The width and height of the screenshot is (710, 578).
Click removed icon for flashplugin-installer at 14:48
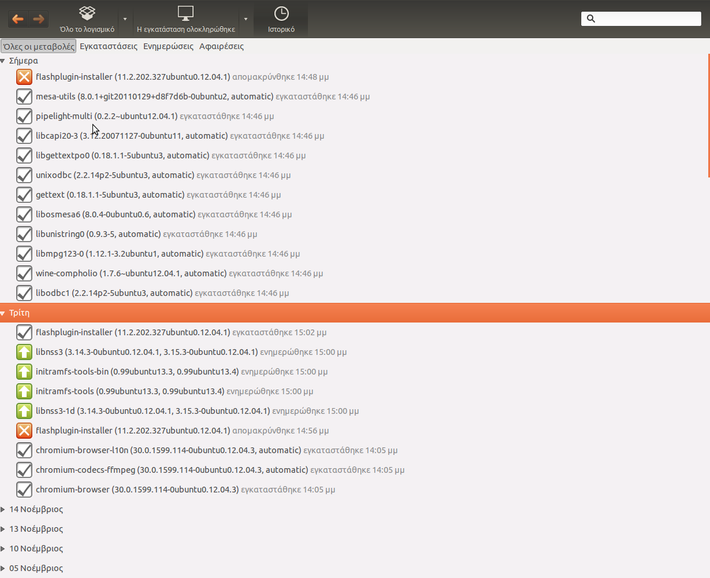pyautogui.click(x=24, y=77)
